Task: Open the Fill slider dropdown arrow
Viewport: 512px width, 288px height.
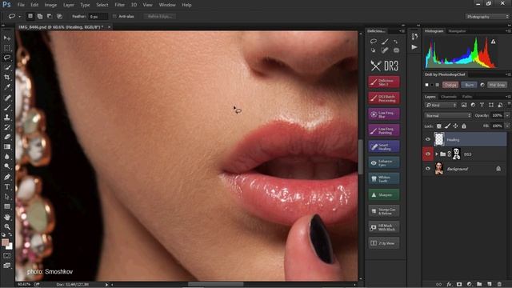Action: tap(507, 126)
